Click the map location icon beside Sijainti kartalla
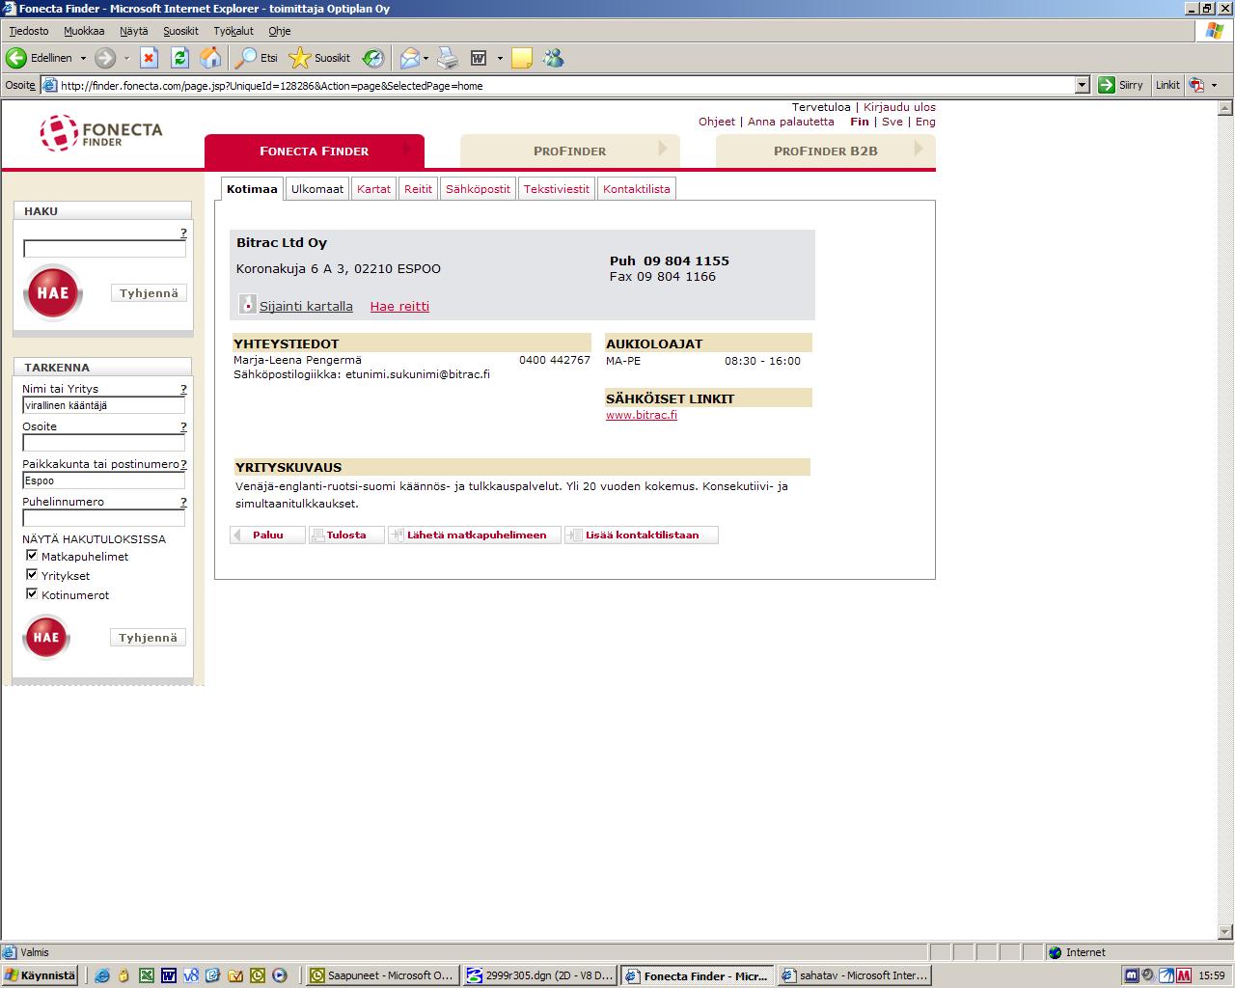Screen dimensions: 1235x988 [x=248, y=305]
